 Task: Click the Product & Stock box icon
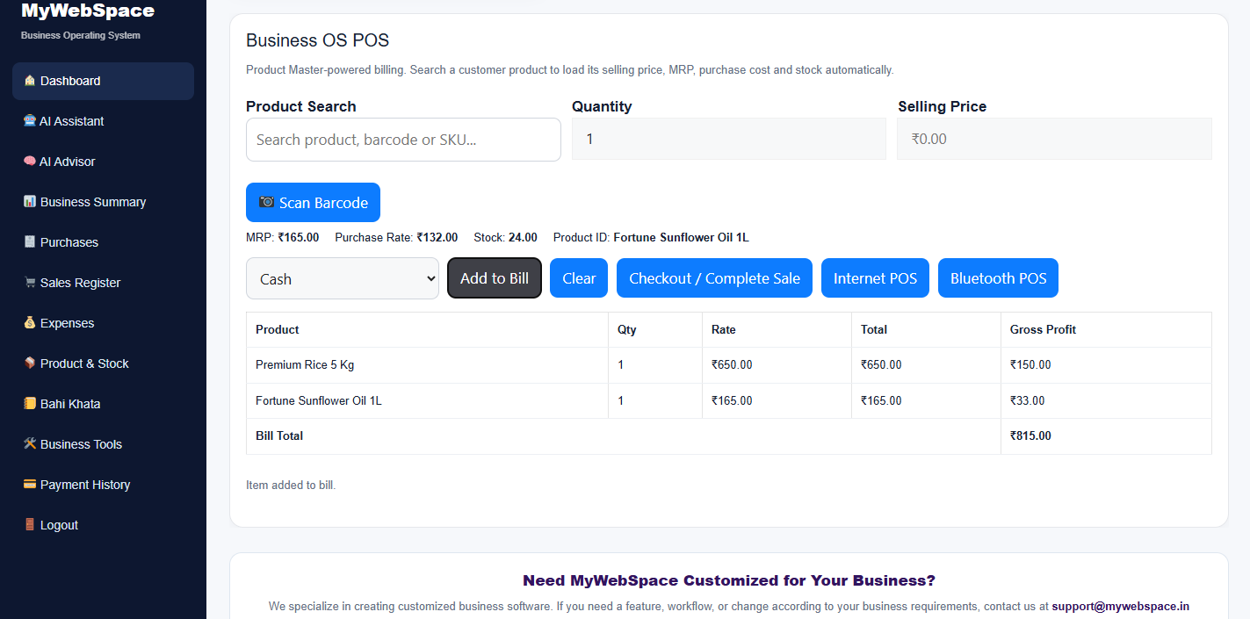click(30, 363)
